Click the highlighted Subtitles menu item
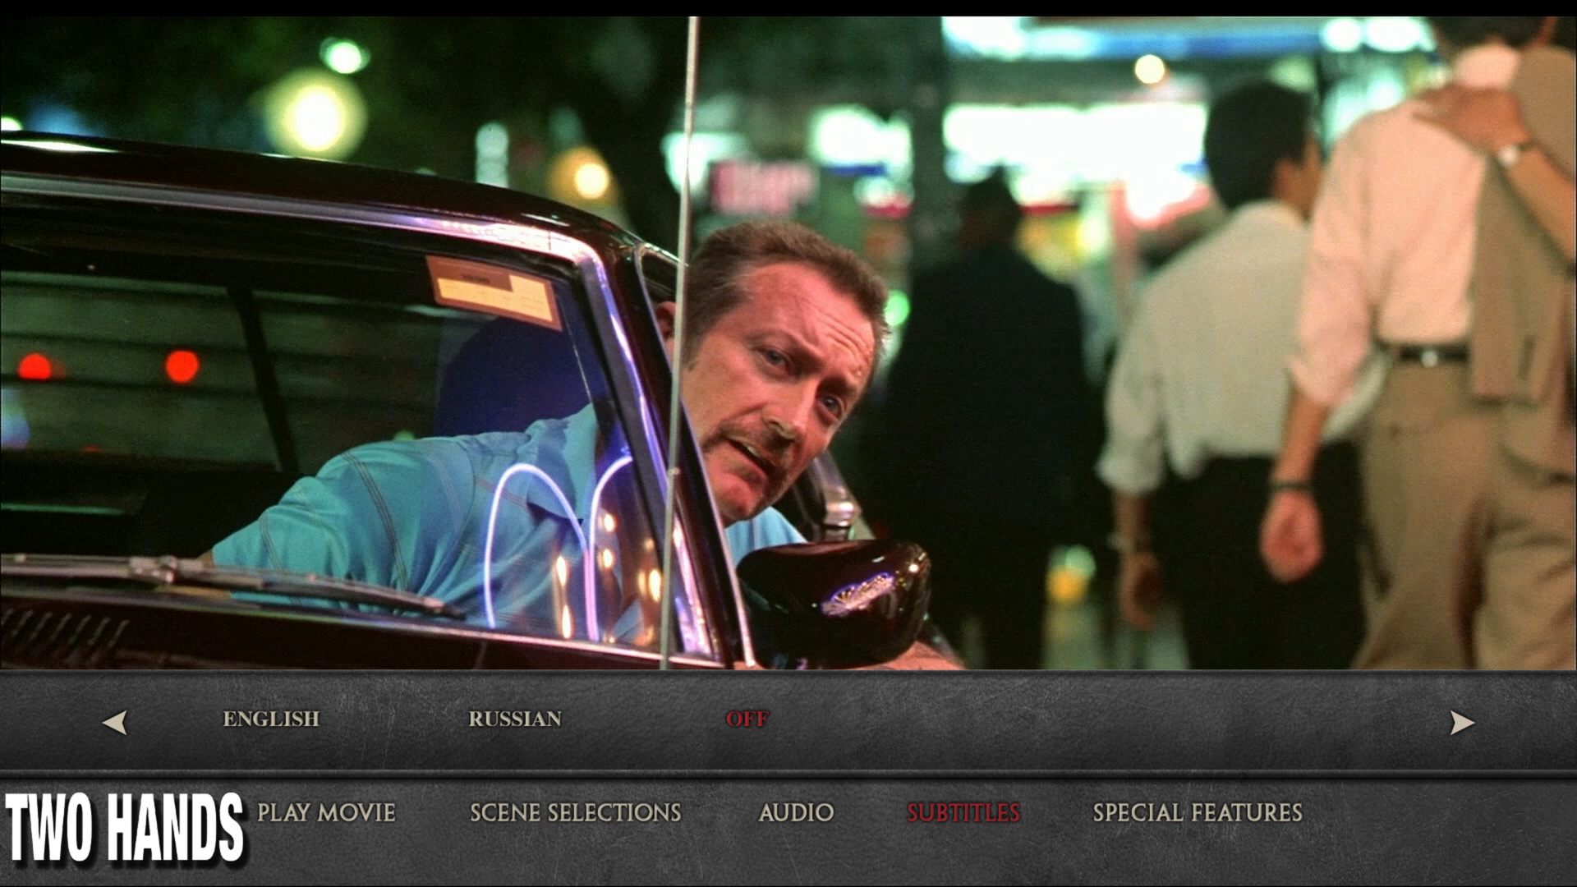This screenshot has height=887, width=1577. (x=963, y=812)
